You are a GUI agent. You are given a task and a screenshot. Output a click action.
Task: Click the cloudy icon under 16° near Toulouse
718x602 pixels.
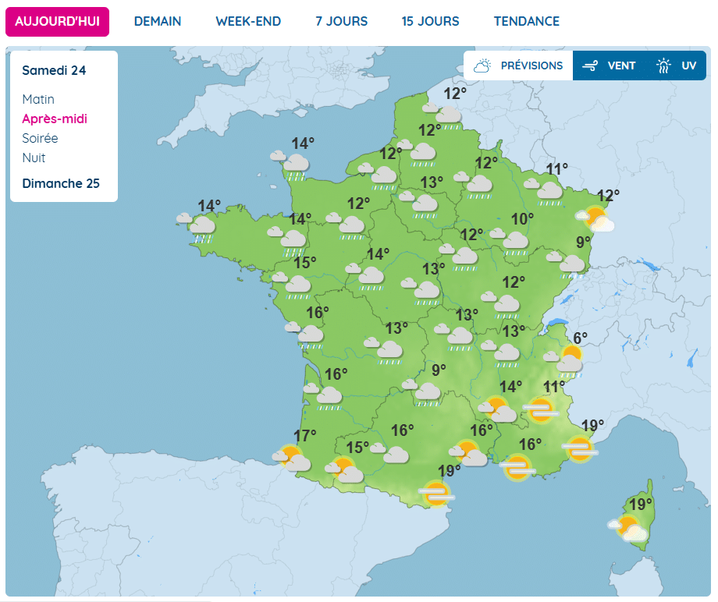pyautogui.click(x=389, y=454)
